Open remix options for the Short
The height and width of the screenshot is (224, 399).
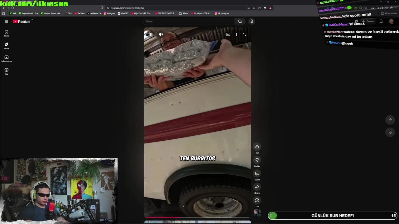(257, 200)
